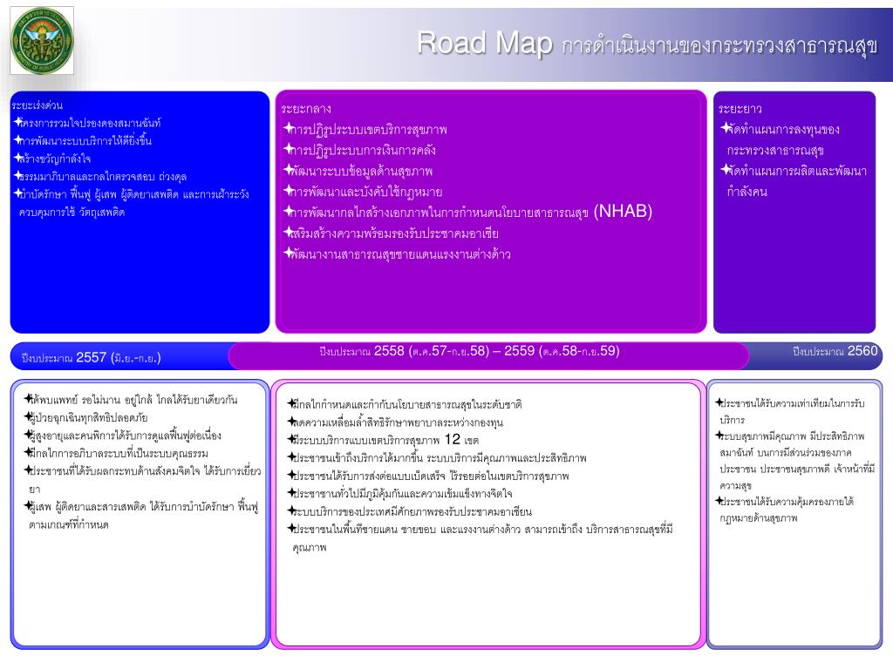Click line "มีระบบบริการแบบเขตบริการสุขภาพ 12 เขต"
Screen dimensions: 893x669
pyautogui.click(x=385, y=440)
